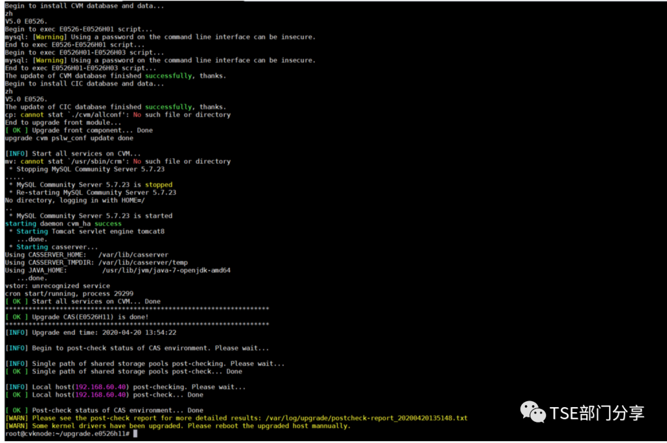Click line 'cron start/running, process 29299'

69,293
